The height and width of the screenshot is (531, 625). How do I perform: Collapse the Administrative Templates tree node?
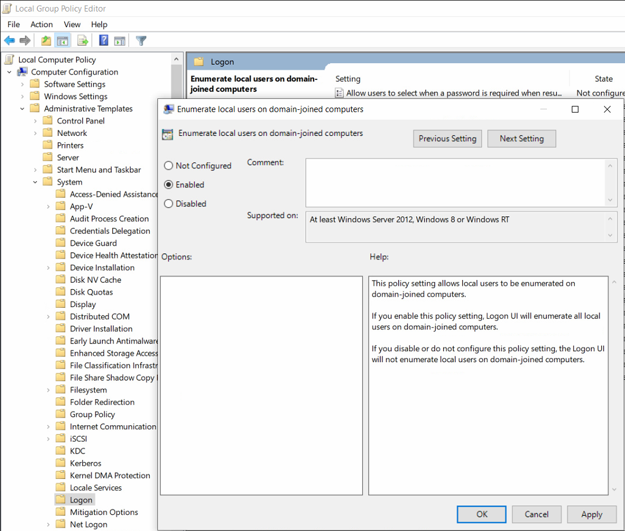[23, 109]
